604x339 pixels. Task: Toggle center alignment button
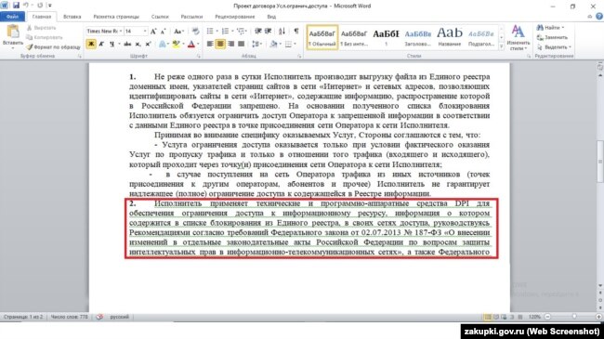click(220, 44)
